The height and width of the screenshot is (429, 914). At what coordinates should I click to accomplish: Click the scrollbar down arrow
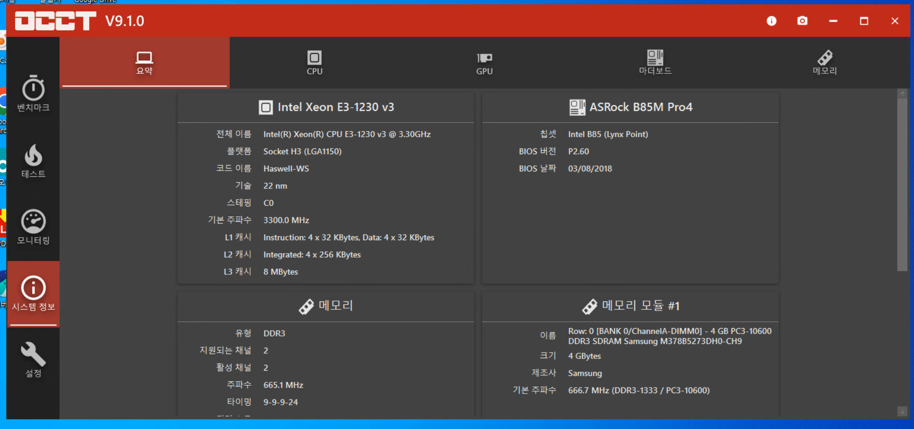pos(902,411)
